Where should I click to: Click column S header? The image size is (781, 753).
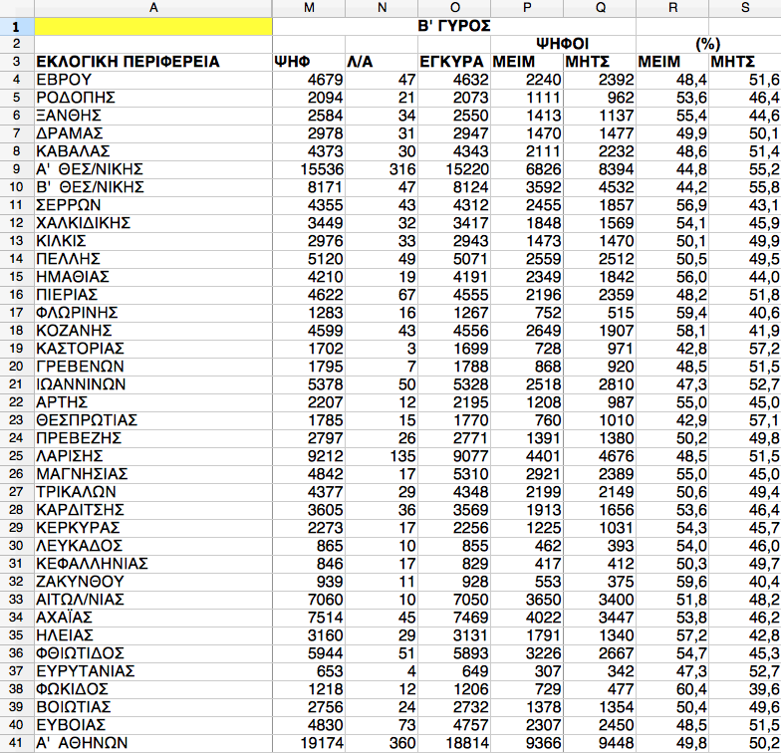tap(745, 8)
